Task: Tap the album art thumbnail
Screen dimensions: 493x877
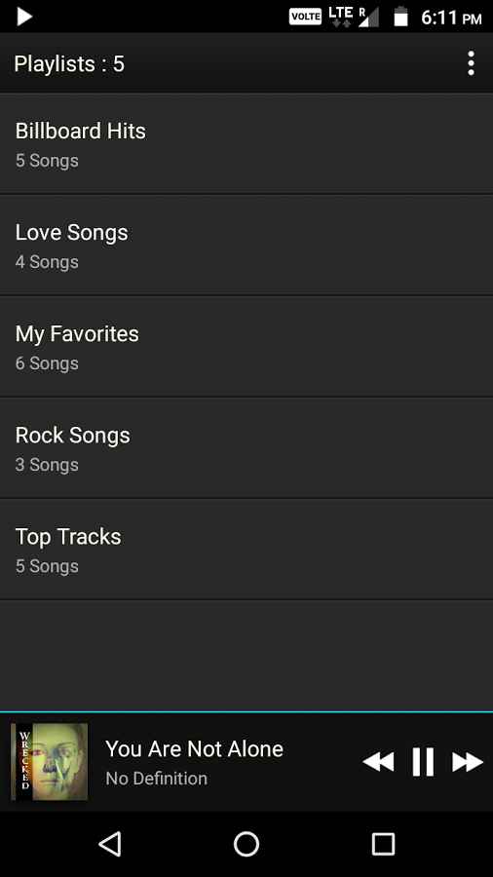Action: pyautogui.click(x=49, y=762)
